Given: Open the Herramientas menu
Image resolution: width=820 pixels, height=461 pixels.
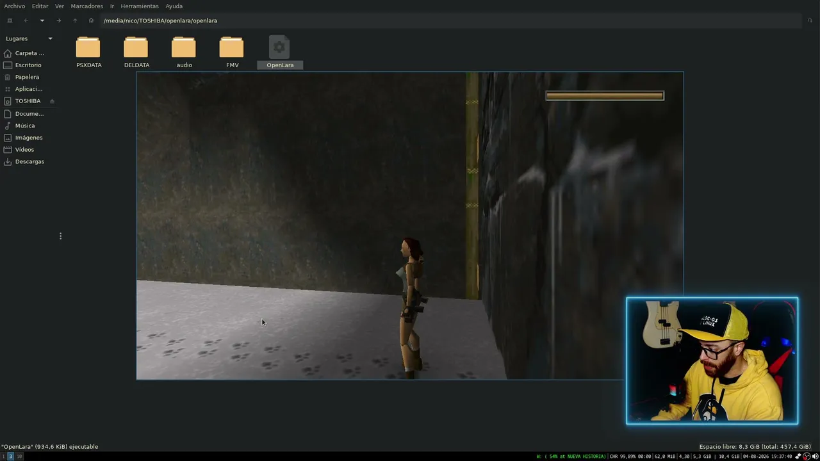Looking at the screenshot, I should click(x=140, y=6).
